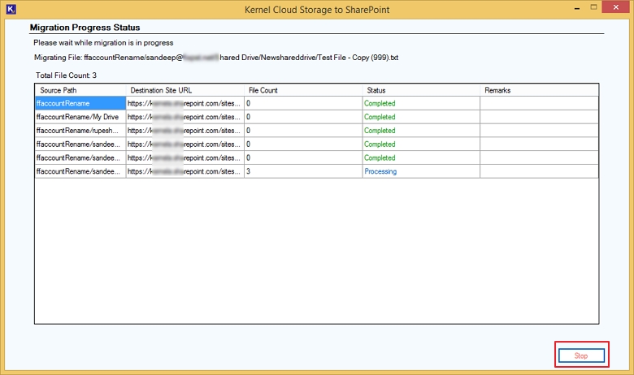
Task: Click the File Count column header
Action: 303,90
